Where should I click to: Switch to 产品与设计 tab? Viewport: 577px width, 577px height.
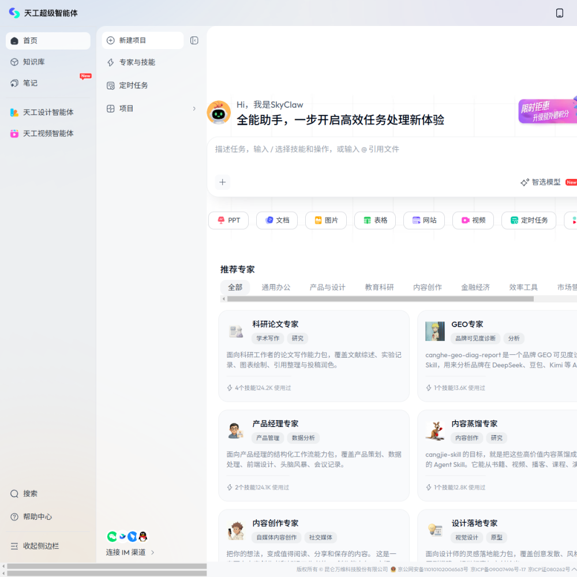tap(328, 287)
